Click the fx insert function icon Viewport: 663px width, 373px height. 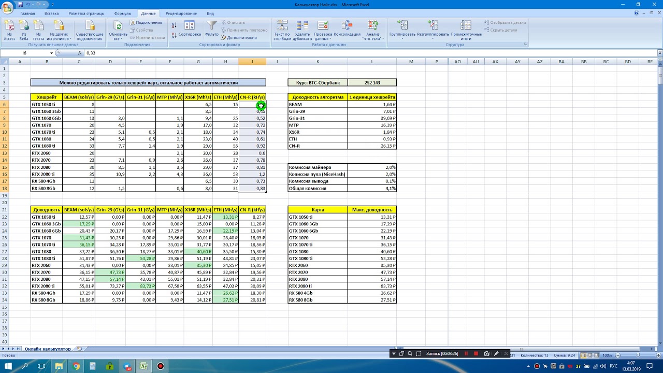[x=80, y=53]
